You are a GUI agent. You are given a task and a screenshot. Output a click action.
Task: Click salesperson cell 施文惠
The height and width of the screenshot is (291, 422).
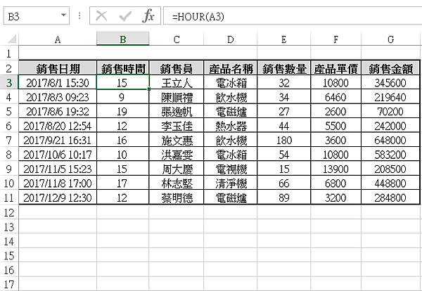coord(177,140)
